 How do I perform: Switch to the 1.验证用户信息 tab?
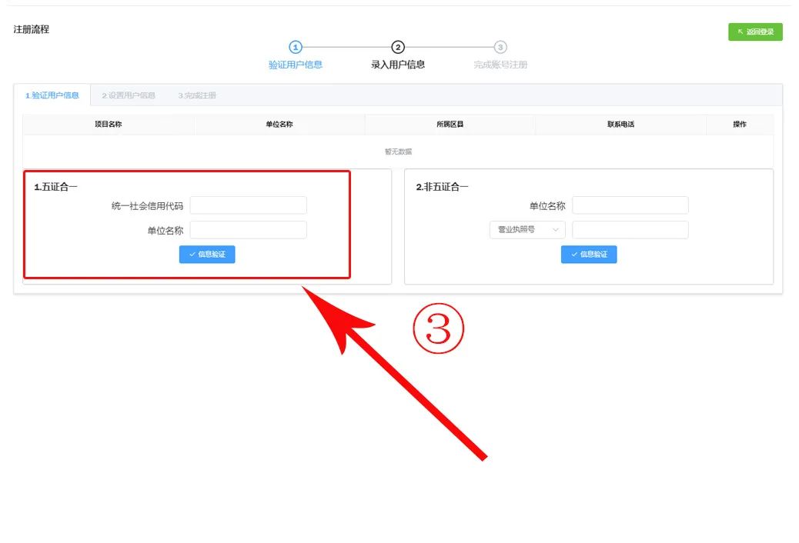coord(52,95)
